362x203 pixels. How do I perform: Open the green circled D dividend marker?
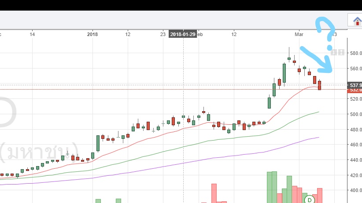coord(310,200)
